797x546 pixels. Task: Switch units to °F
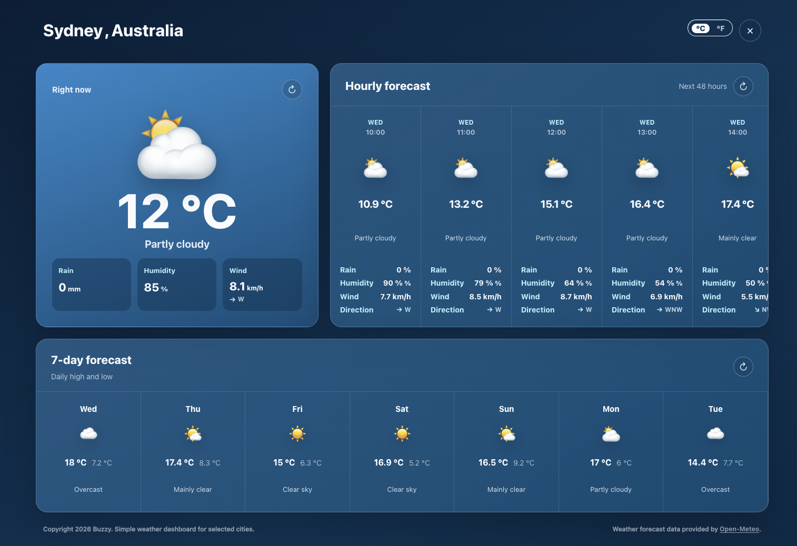pos(721,28)
